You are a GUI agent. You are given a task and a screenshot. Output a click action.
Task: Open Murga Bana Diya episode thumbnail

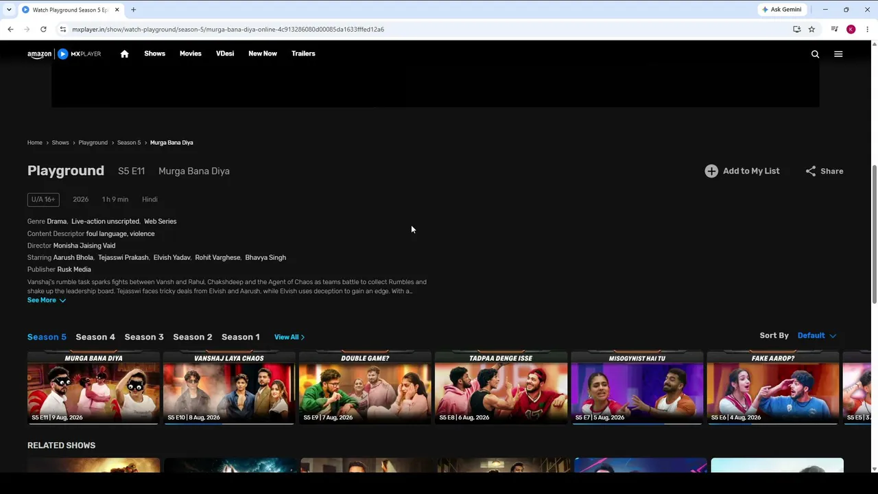point(93,388)
